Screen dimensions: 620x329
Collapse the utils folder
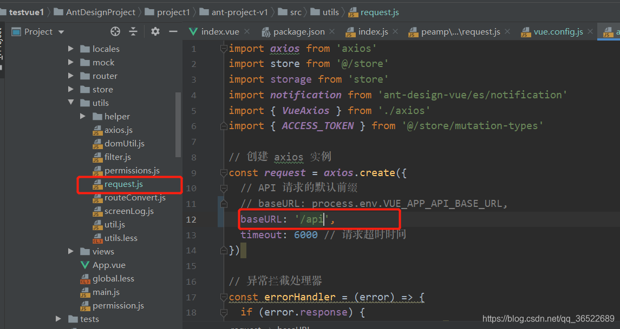71,102
